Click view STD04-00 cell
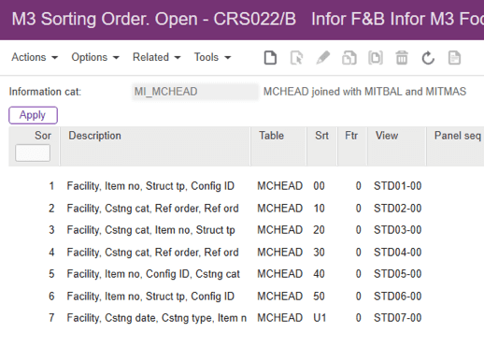 pos(398,253)
